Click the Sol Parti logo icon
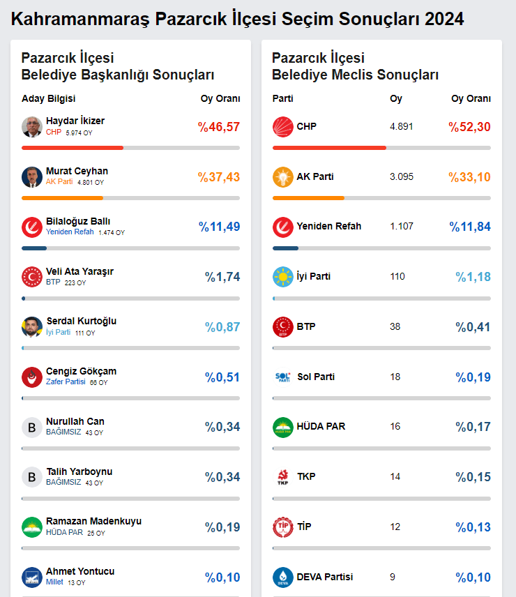 (283, 377)
